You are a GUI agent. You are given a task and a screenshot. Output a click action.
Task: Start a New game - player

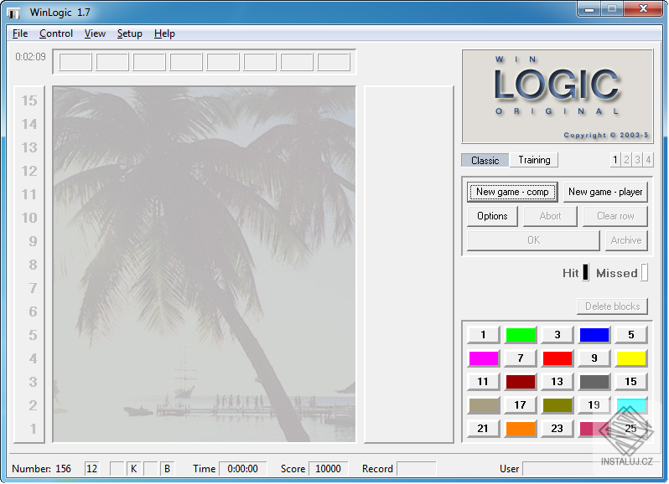point(605,192)
